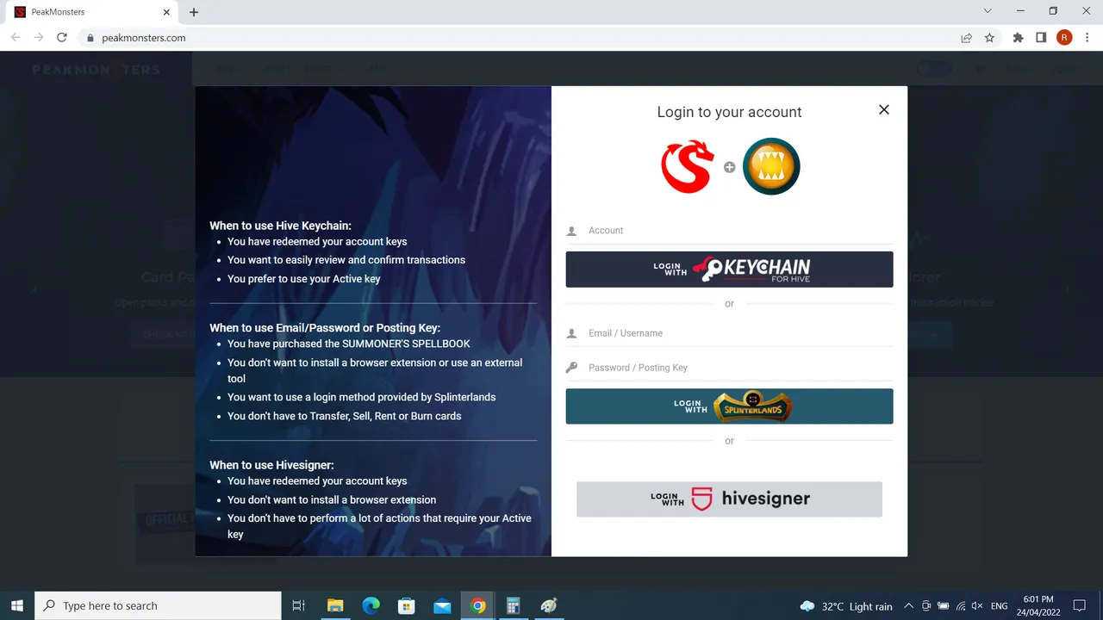Log in with Splinterlands button
1103x620 pixels.
(729, 406)
